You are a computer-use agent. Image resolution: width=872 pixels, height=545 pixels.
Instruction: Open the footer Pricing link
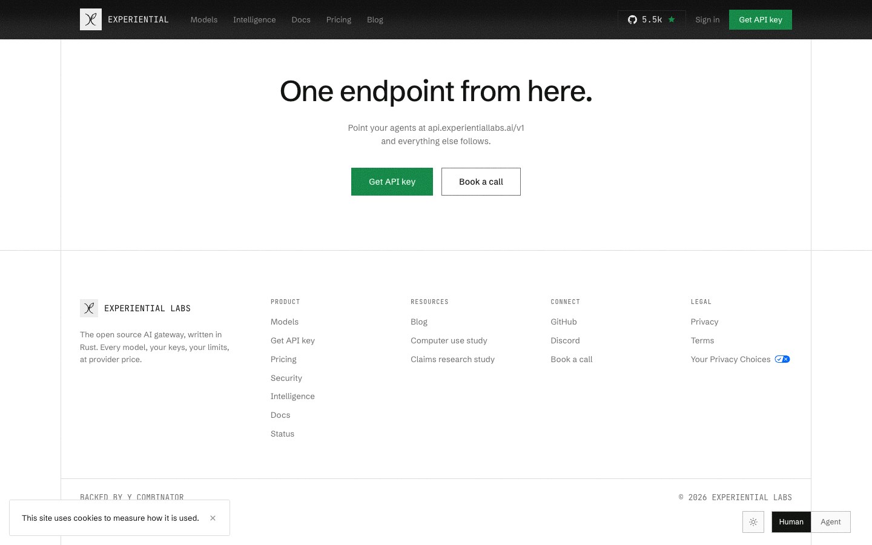pyautogui.click(x=283, y=359)
